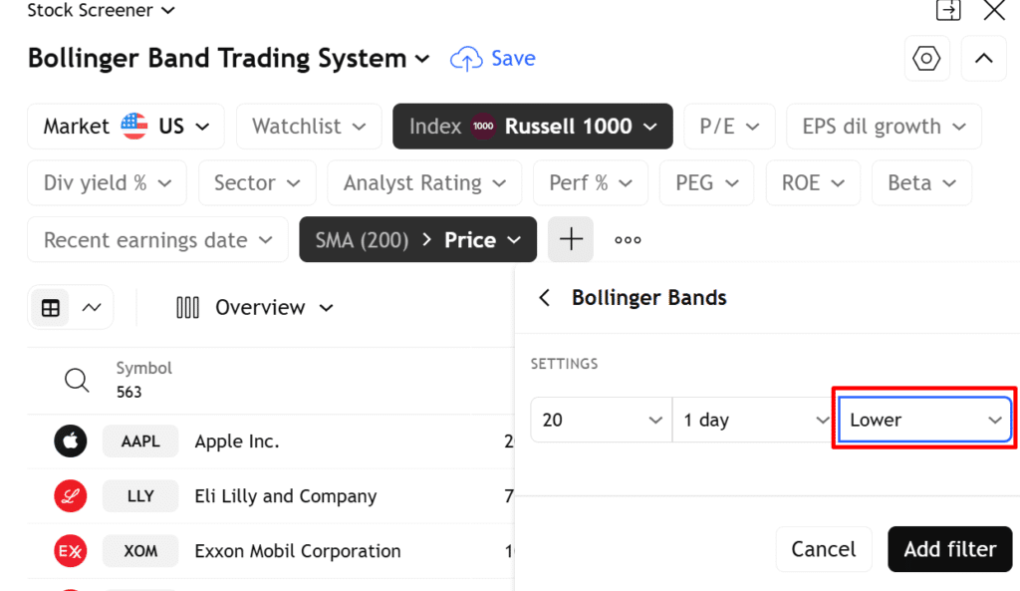Image resolution: width=1020 pixels, height=591 pixels.
Task: Click the Cancel button
Action: 823,549
